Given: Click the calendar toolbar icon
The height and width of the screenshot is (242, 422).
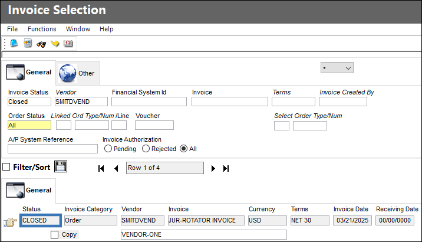Looking at the screenshot, I should [68, 43].
